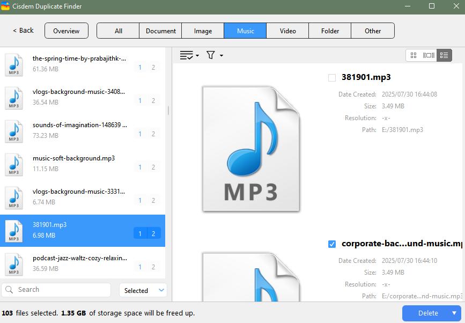Image resolution: width=465 pixels, height=323 pixels.
Task: Check the checkbox for 381901.mp3
Action: tap(331, 77)
